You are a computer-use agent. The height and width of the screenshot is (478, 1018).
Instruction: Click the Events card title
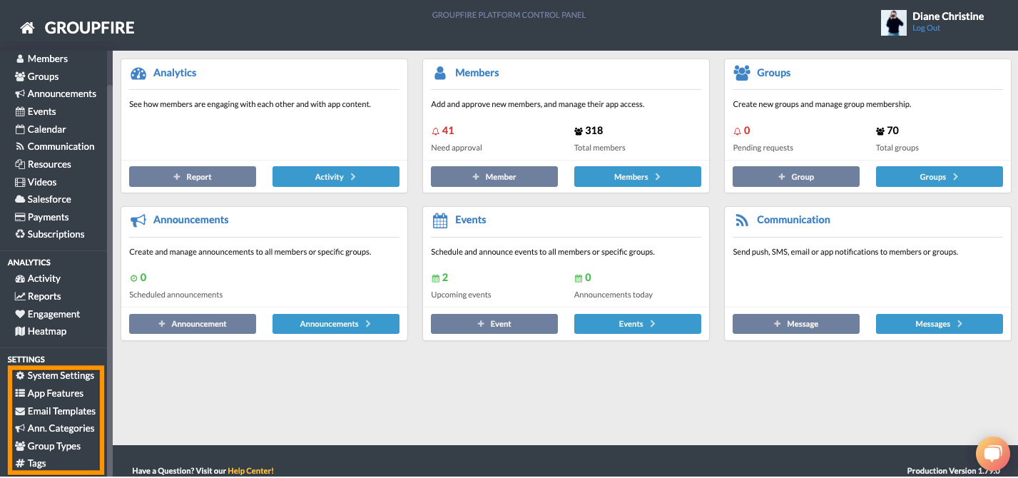click(471, 220)
